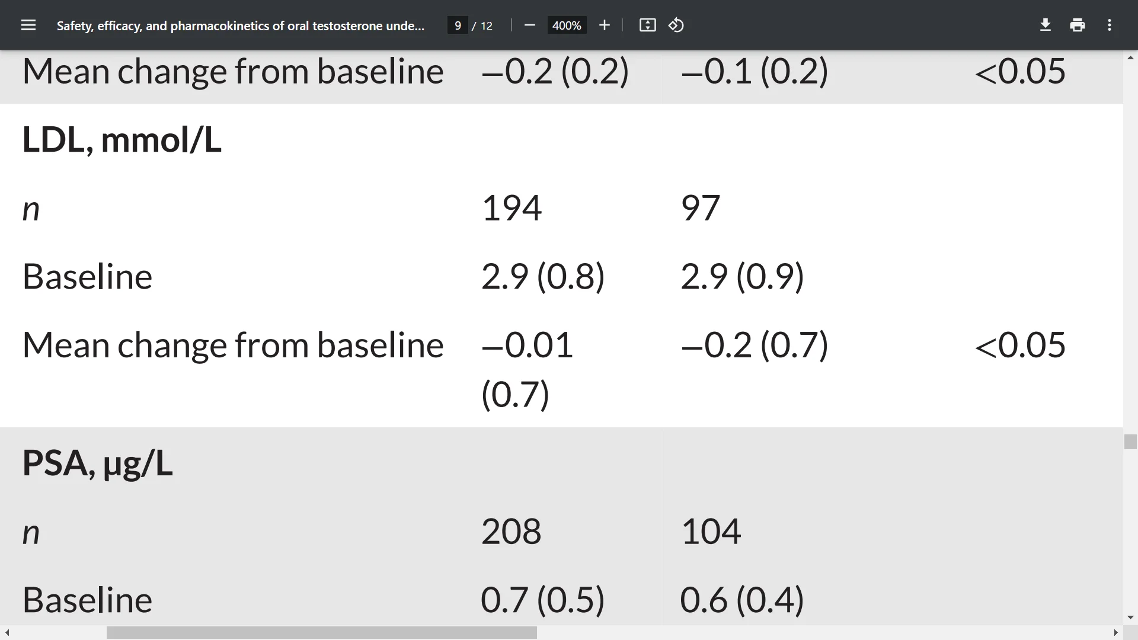Image resolution: width=1138 pixels, height=640 pixels.
Task: Click the scroll up arrow
Action: click(1130, 57)
